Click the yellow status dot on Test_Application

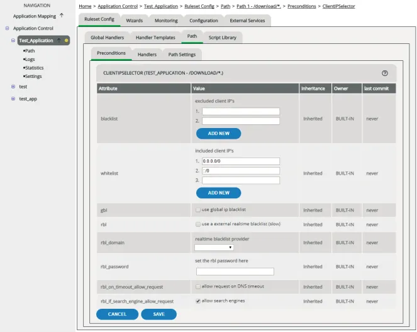66,40
